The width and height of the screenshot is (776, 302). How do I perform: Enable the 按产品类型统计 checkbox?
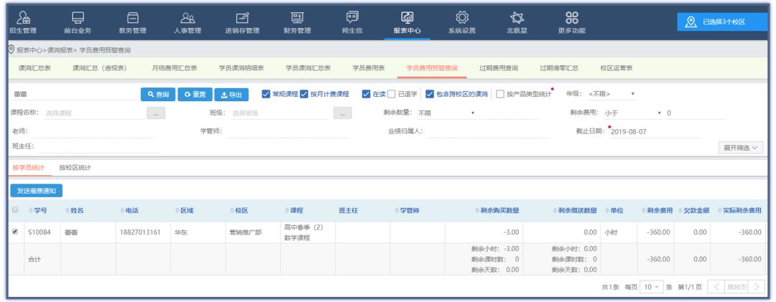tap(500, 94)
